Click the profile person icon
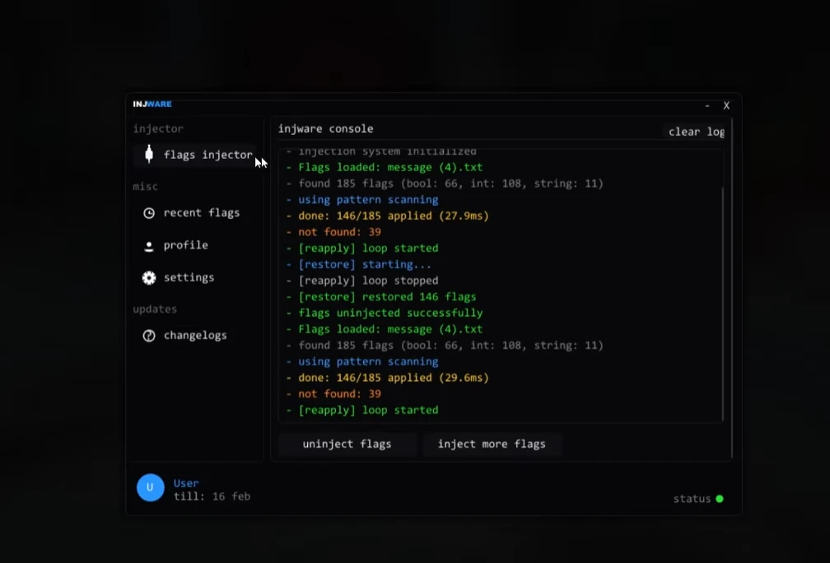The width and height of the screenshot is (830, 563). click(149, 247)
